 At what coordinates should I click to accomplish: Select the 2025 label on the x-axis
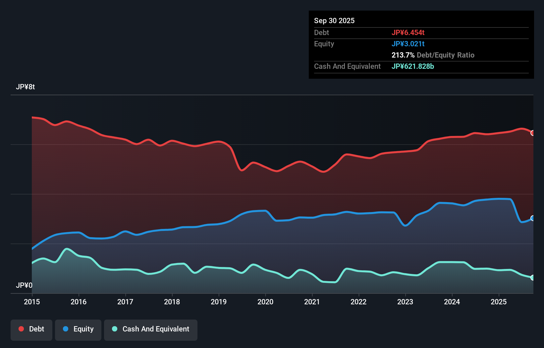(499, 302)
